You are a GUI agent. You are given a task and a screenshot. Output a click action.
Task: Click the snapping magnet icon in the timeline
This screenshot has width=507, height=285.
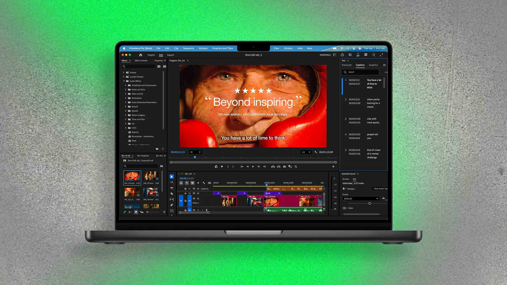[x=187, y=183]
